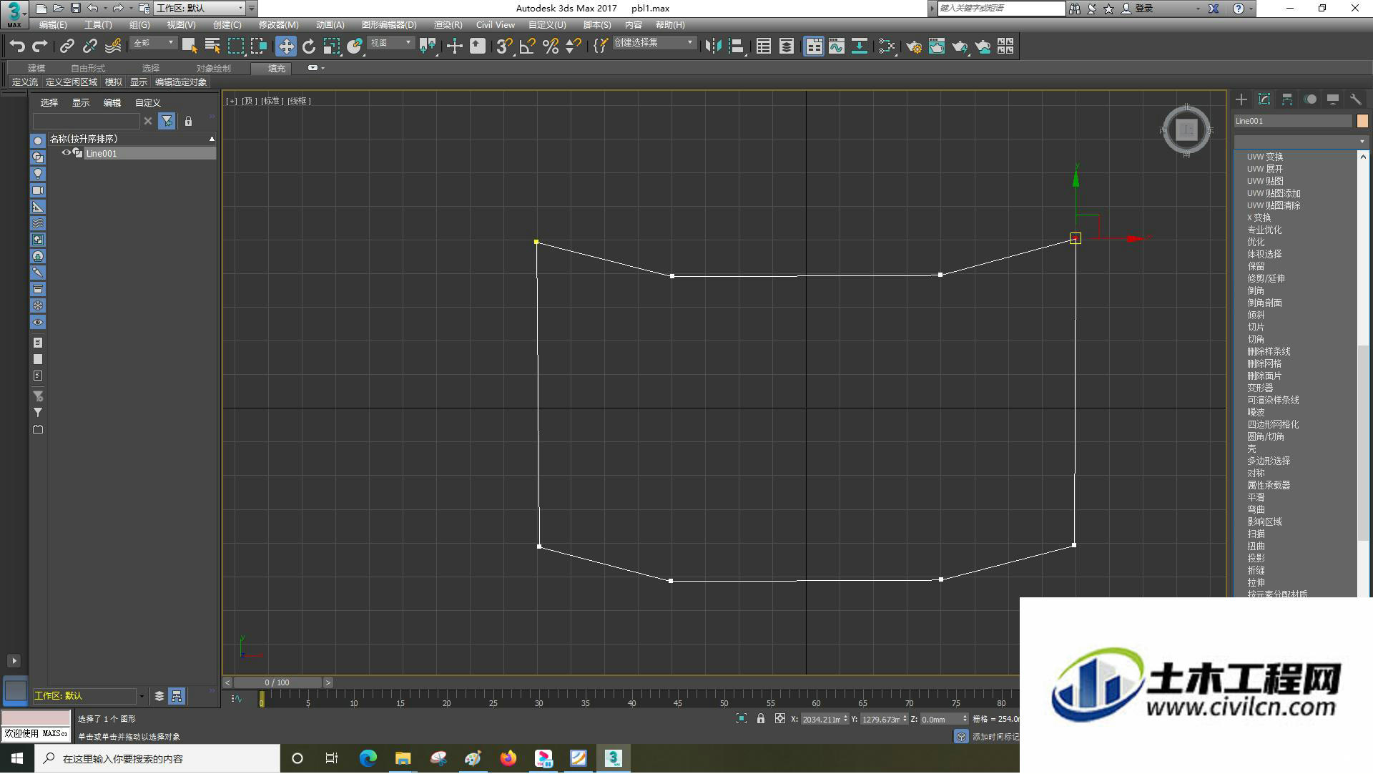Choose the Rectangular Selection Region tool
This screenshot has width=1373, height=774.
235,46
